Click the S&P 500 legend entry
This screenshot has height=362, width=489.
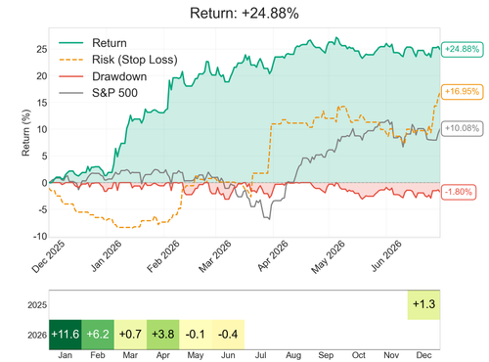coord(99,93)
